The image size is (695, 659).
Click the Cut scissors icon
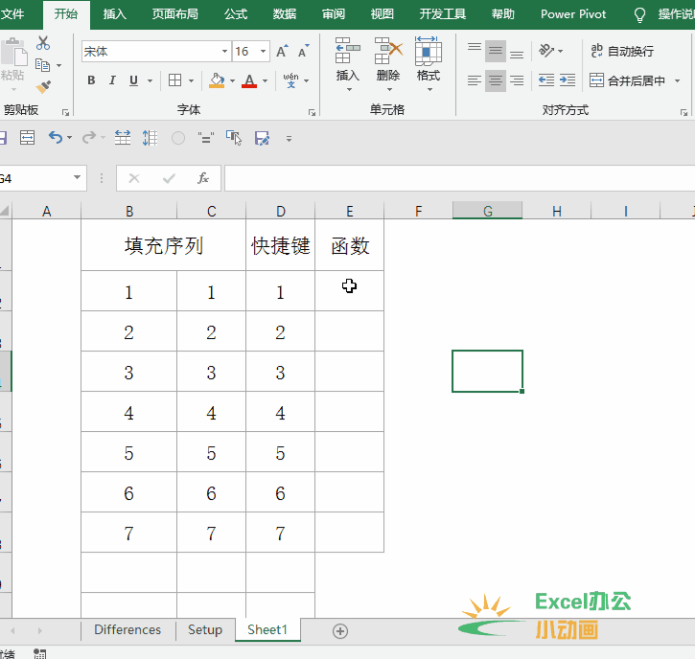(43, 43)
